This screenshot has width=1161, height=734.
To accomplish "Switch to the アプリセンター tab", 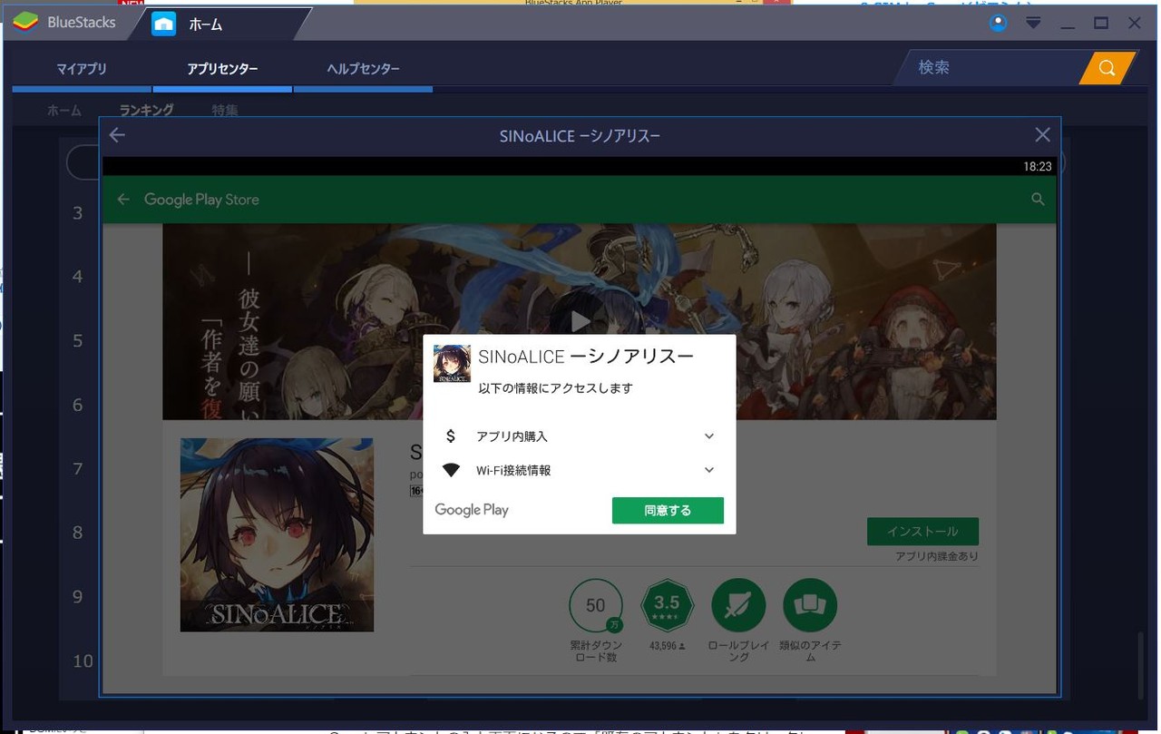I will [222, 69].
